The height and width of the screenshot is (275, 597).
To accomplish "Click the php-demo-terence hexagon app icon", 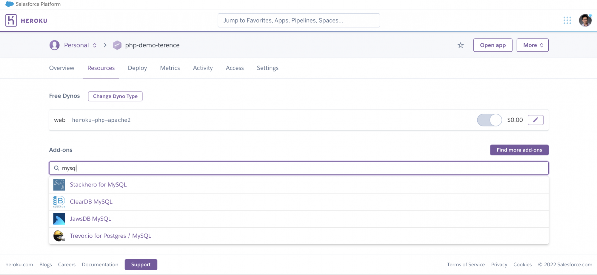I will tap(117, 45).
